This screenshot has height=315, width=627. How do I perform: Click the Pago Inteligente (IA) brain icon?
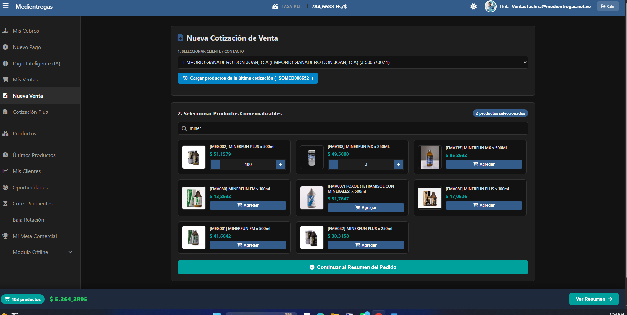pos(5,63)
